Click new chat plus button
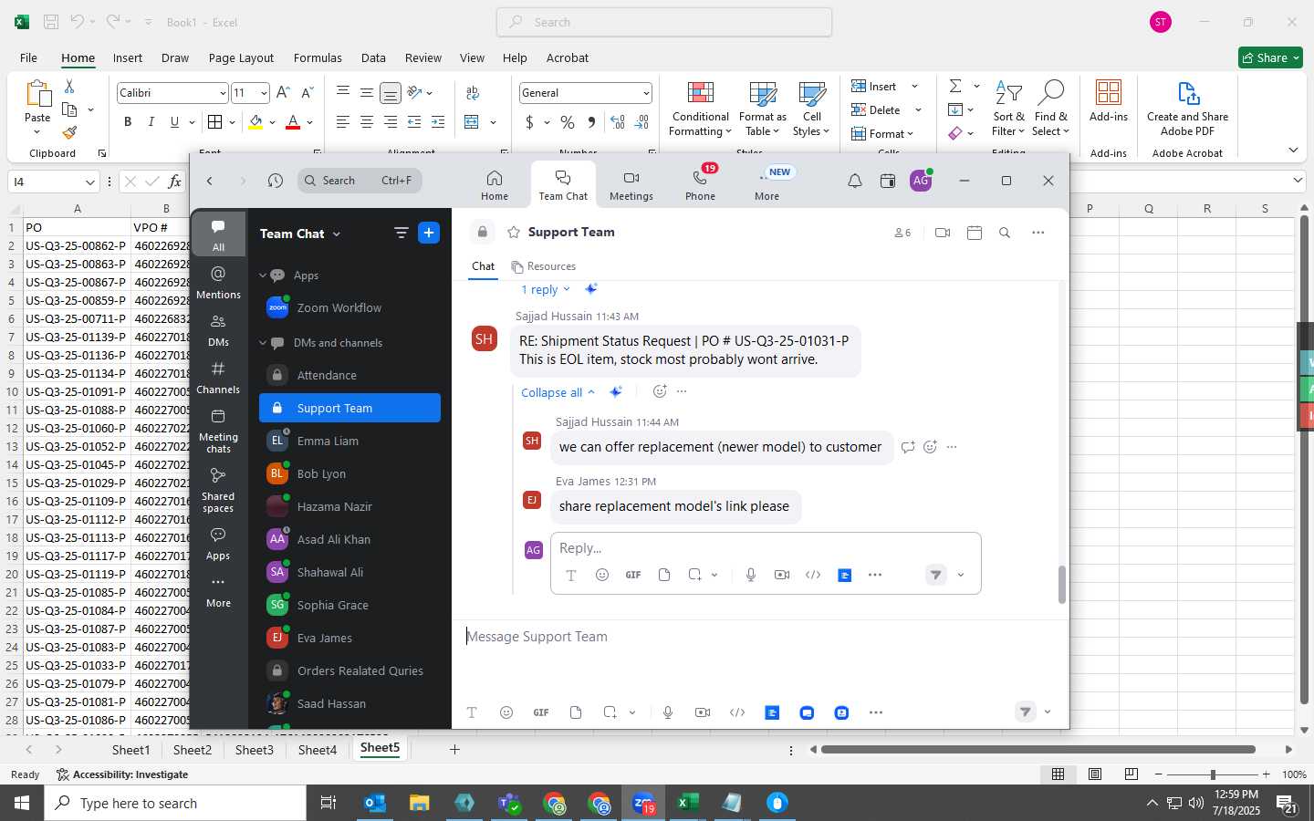 (x=429, y=233)
